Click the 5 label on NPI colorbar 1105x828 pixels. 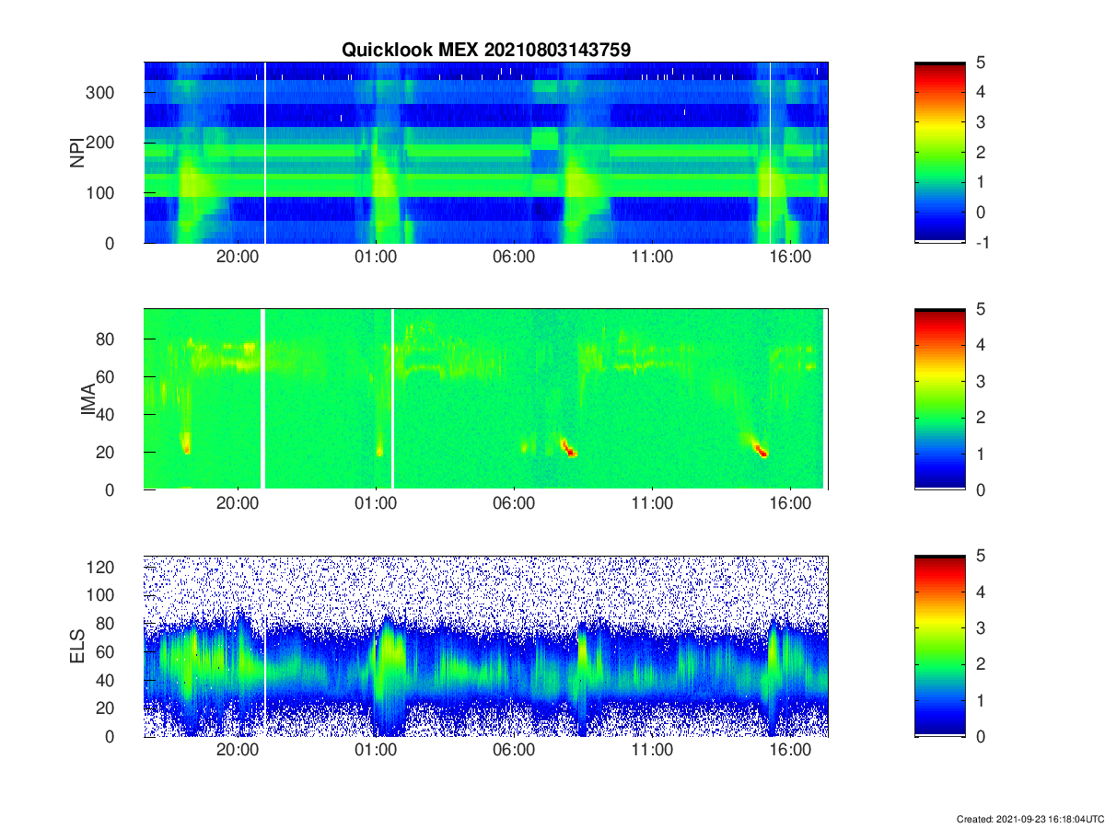[983, 63]
